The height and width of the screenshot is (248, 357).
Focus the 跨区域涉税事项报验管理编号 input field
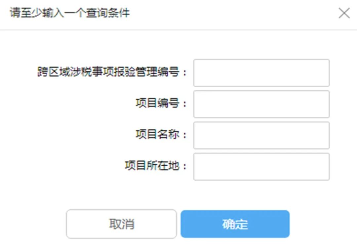tap(261, 73)
